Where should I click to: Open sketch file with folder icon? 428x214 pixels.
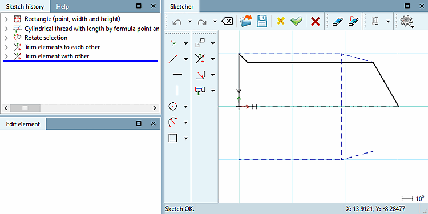click(x=246, y=21)
